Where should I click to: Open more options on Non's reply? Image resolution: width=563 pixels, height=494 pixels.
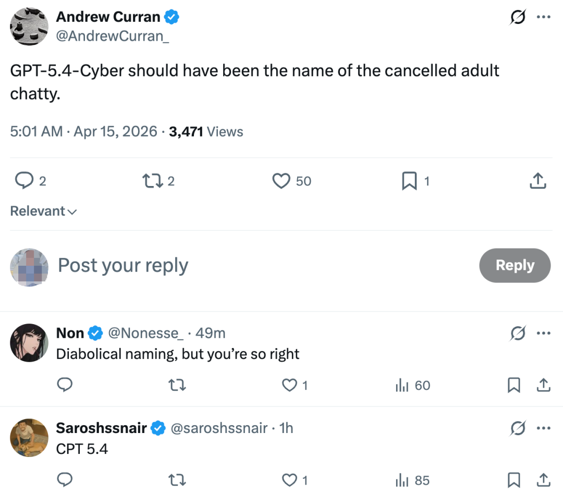pos(543,333)
